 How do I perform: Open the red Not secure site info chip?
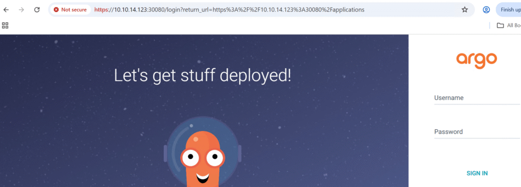click(70, 10)
